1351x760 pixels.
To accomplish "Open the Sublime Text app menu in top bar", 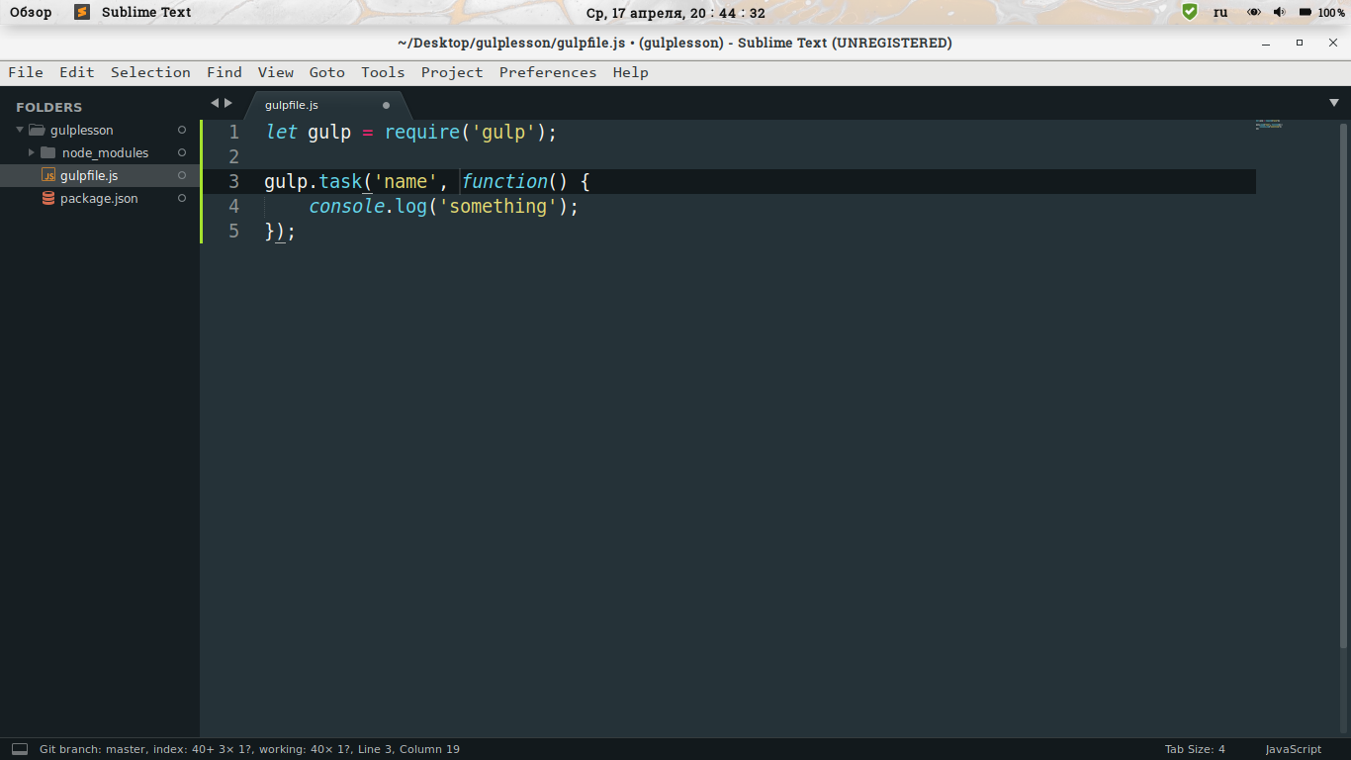I will (x=134, y=12).
